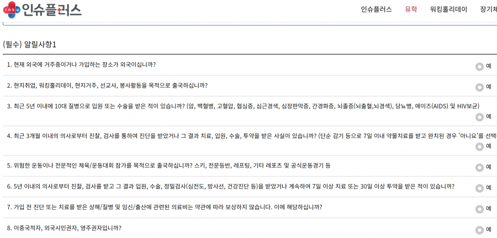Click question 3 text about 10대 질병
The width and height of the screenshot is (497, 238).
(243, 106)
